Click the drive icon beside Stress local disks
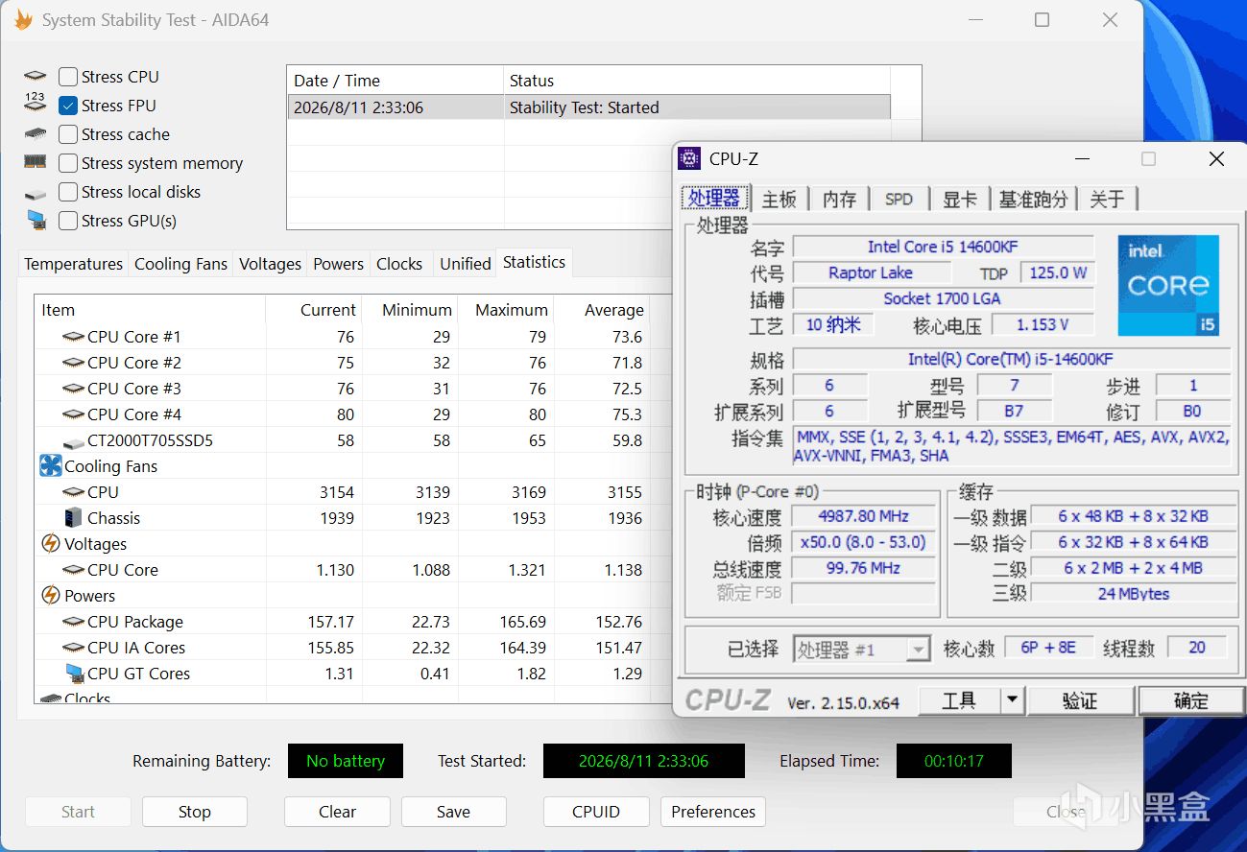This screenshot has height=852, width=1247. click(x=36, y=194)
